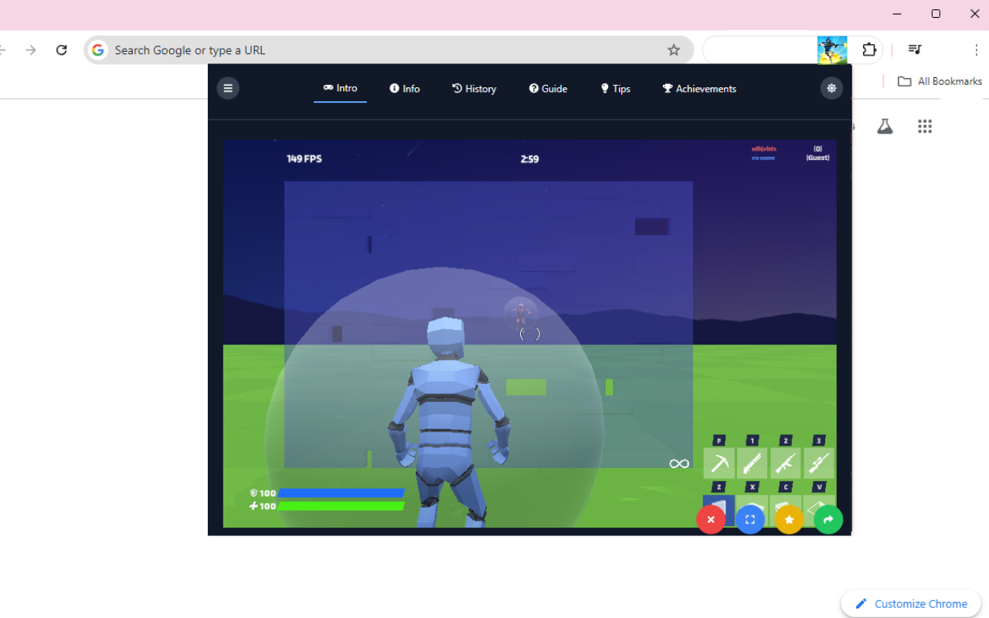Click the Customize Chrome button
This screenshot has height=618, width=989.
pos(911,603)
